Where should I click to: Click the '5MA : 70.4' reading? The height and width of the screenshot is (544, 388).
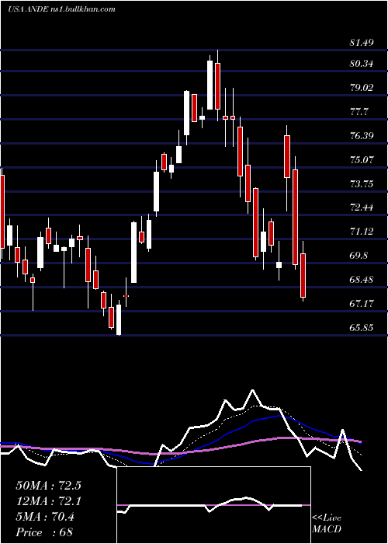pos(45,517)
